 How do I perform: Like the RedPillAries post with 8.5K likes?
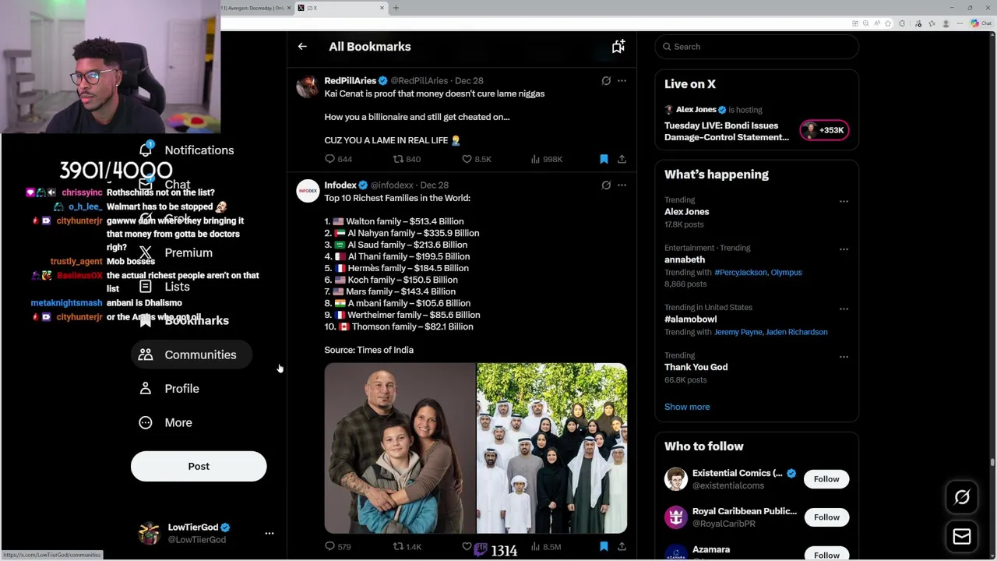(x=476, y=159)
